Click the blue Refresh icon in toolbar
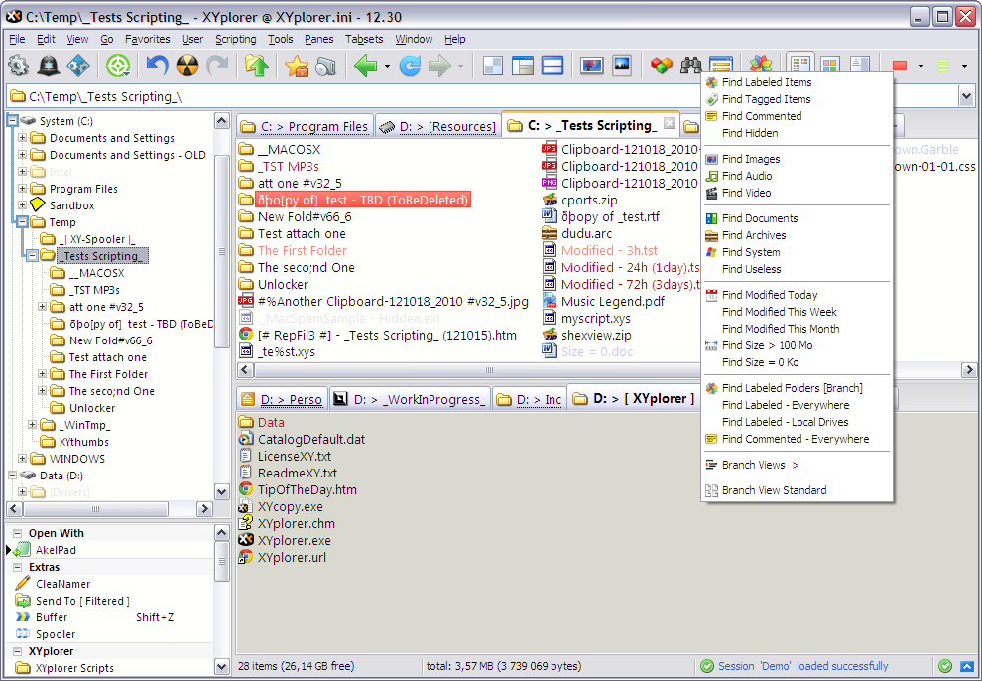Screen dimensions: 982x681 (409, 66)
